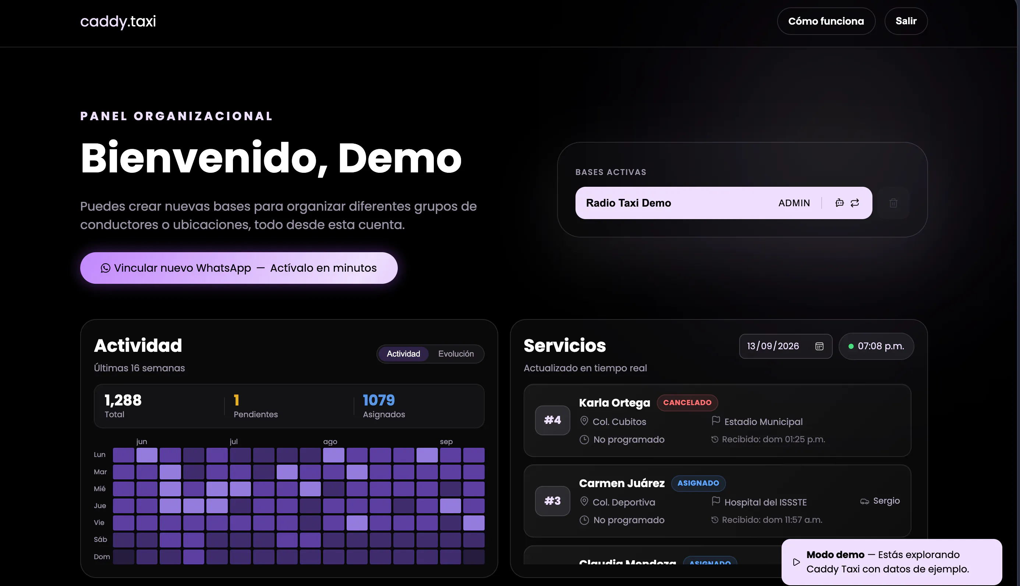Click the flag icon beside Hospital del ISSSTE
This screenshot has height=586, width=1020.
pyautogui.click(x=716, y=501)
